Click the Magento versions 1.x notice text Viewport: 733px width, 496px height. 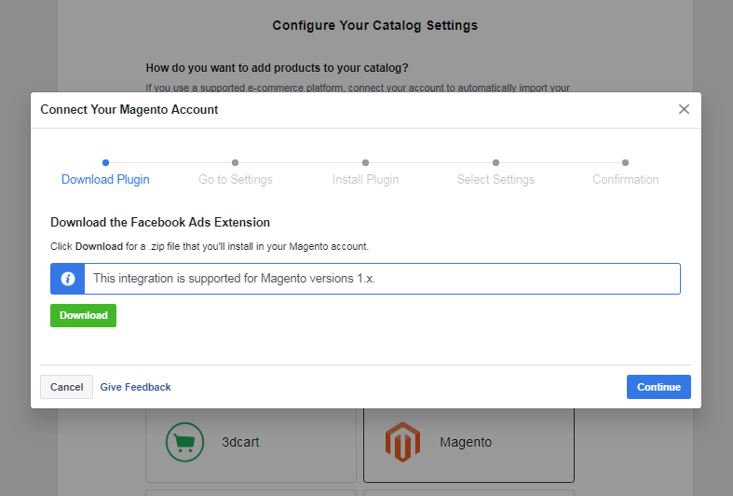tap(234, 279)
